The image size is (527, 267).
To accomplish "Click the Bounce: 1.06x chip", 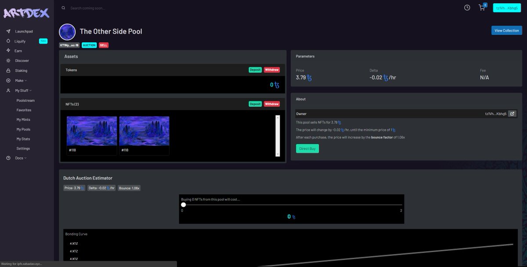I will click(129, 188).
